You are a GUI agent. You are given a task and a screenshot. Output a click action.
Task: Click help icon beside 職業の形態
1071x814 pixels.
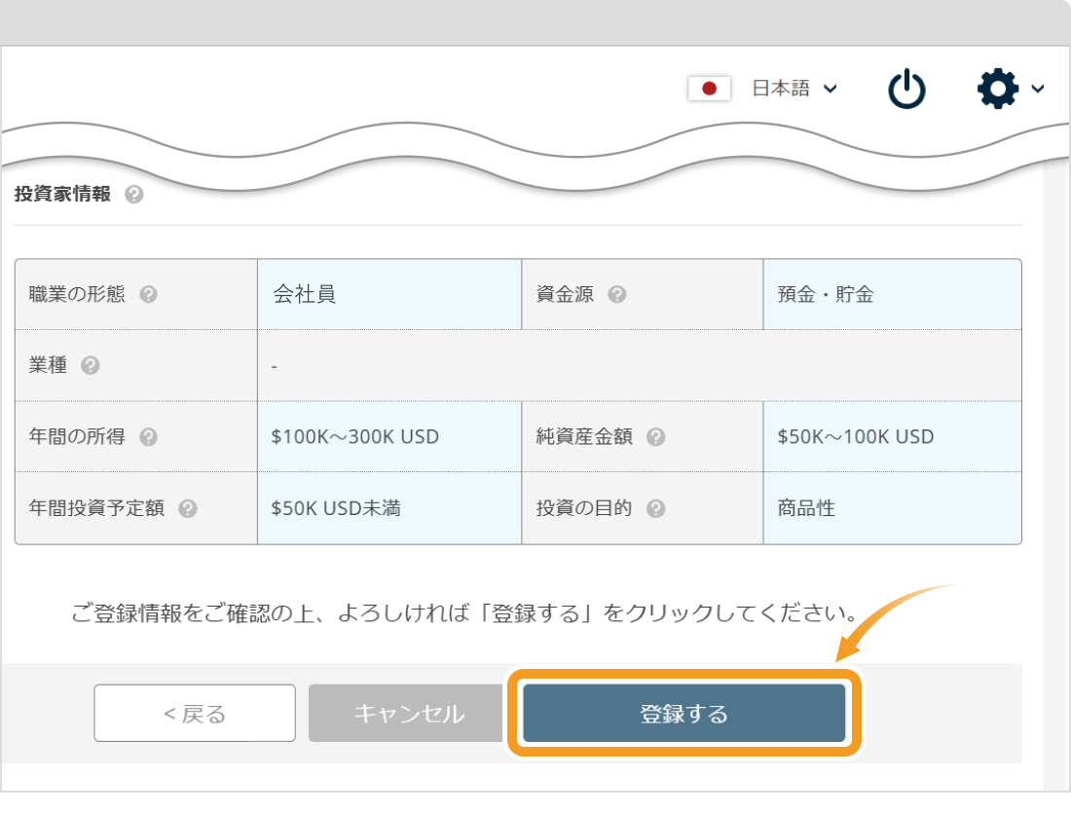[148, 294]
